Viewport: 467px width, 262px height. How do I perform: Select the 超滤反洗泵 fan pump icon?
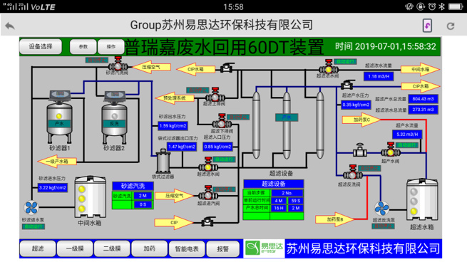pos(381,209)
